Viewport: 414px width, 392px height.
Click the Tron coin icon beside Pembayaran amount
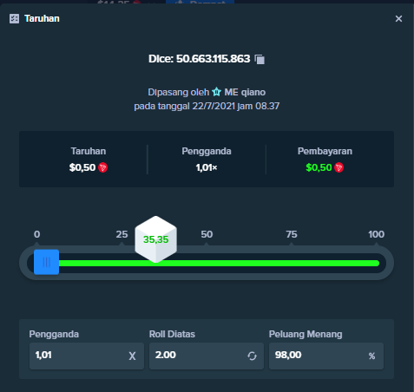pyautogui.click(x=338, y=167)
